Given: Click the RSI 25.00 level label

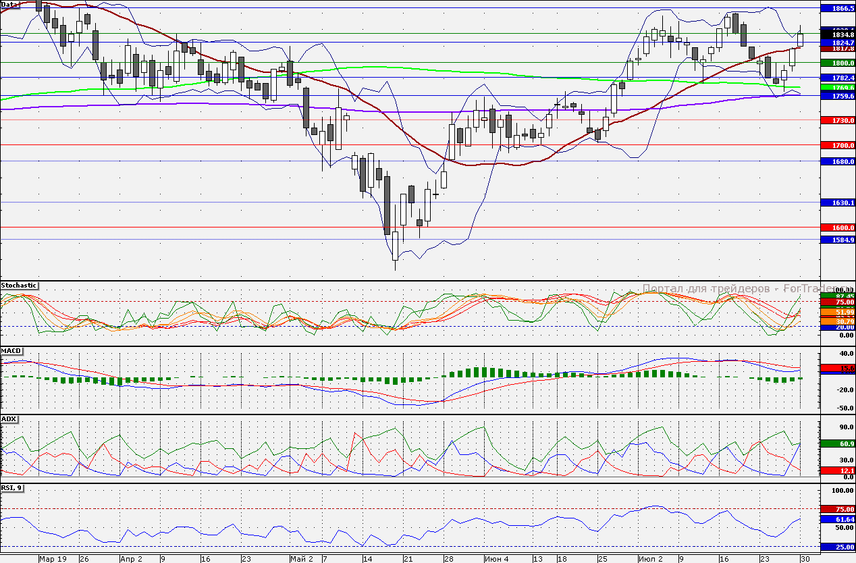Looking at the screenshot, I should click(x=838, y=547).
